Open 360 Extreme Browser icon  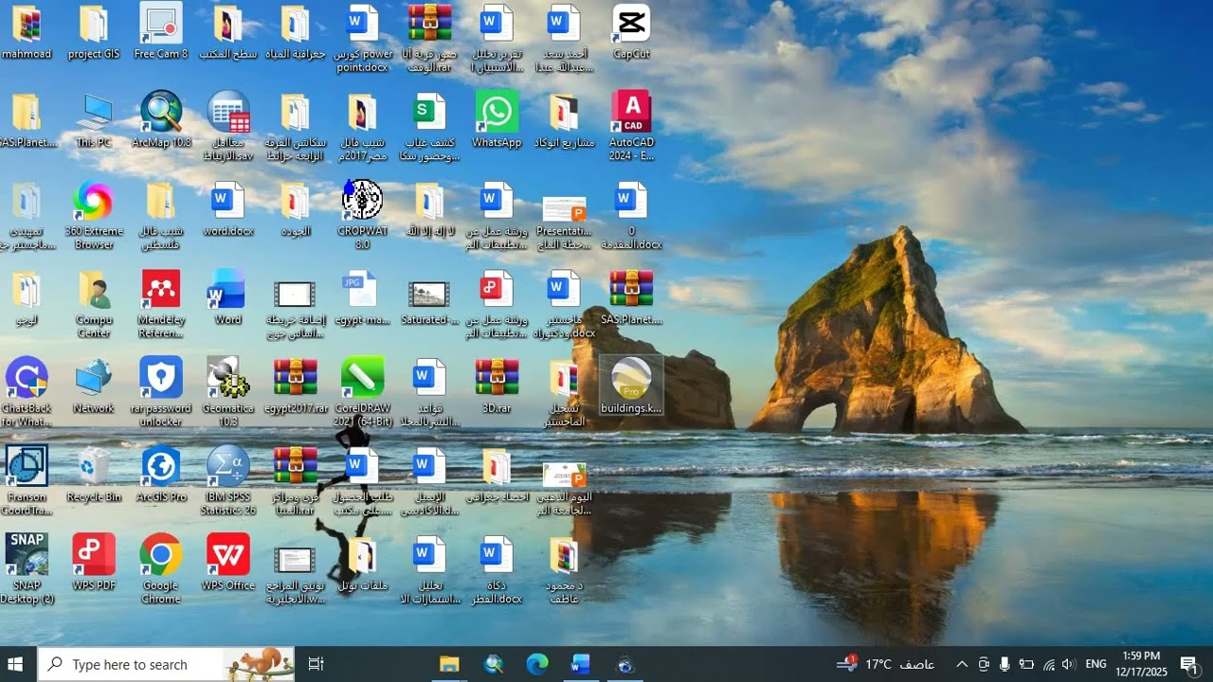[94, 214]
